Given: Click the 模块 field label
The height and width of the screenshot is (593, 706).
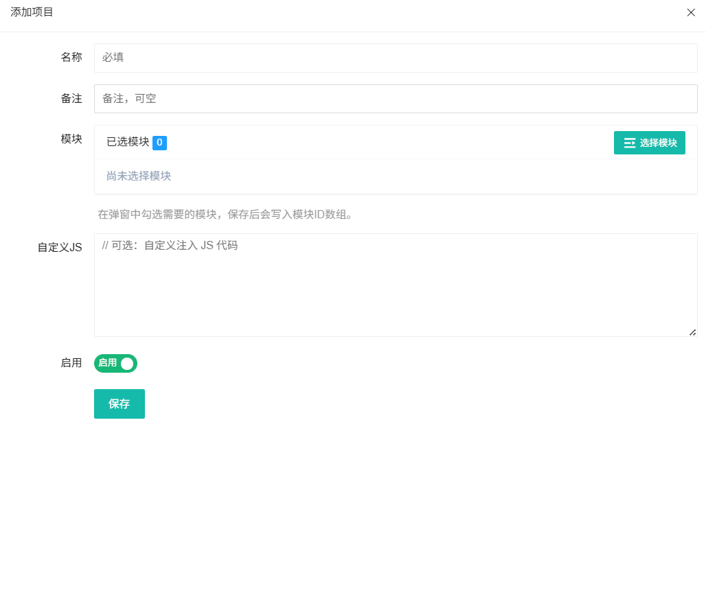Looking at the screenshot, I should [71, 139].
